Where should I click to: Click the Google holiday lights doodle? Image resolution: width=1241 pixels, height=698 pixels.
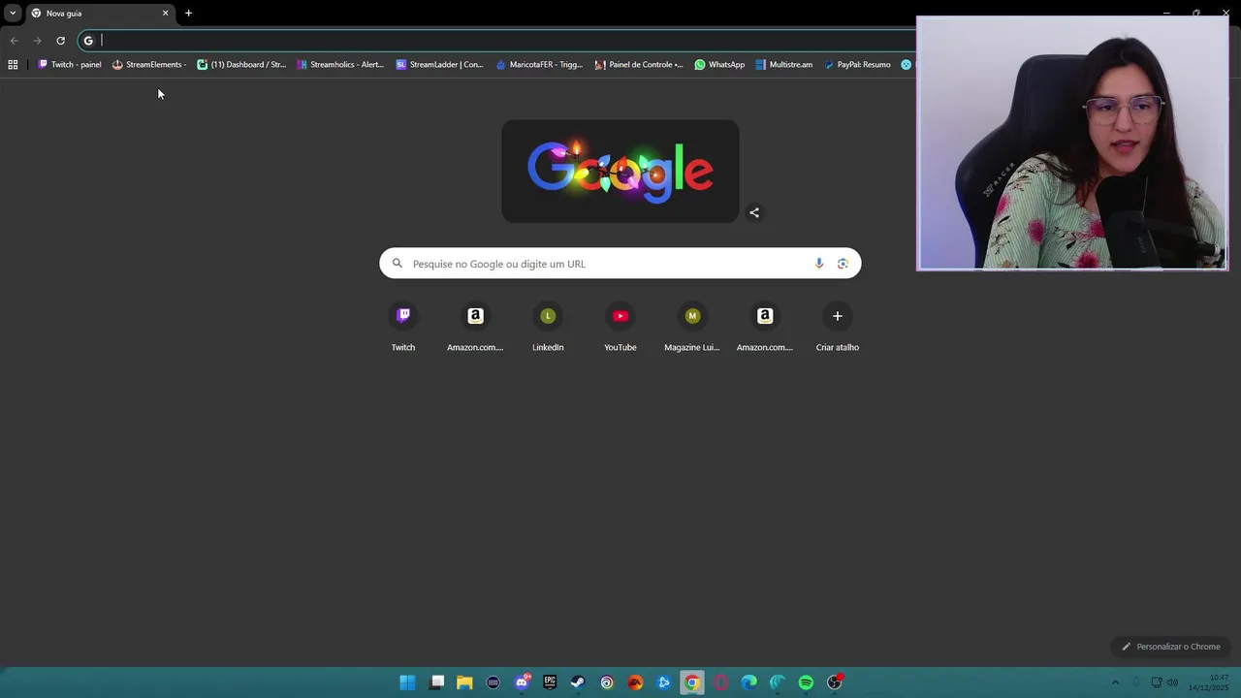tap(620, 172)
